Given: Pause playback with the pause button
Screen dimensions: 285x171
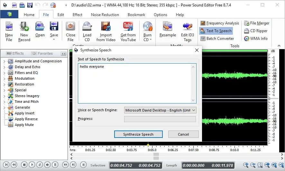Looking at the screenshot, I should click(x=55, y=165).
